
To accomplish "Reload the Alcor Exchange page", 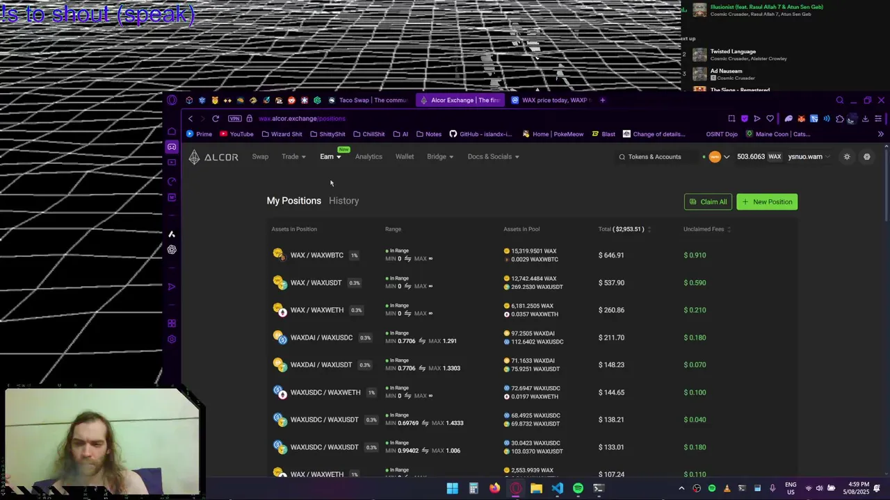I will point(216,119).
